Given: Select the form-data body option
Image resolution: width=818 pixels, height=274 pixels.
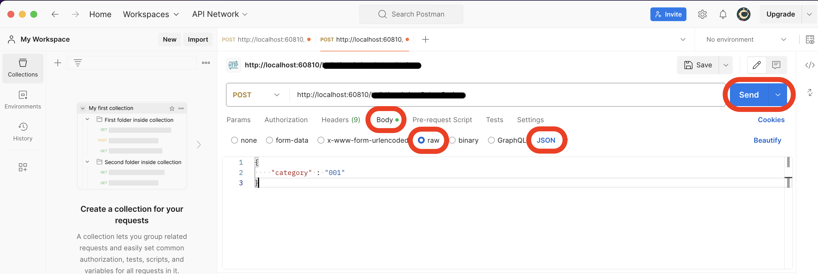Looking at the screenshot, I should [269, 140].
